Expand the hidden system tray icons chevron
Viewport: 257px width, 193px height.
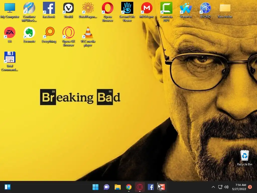point(213,187)
